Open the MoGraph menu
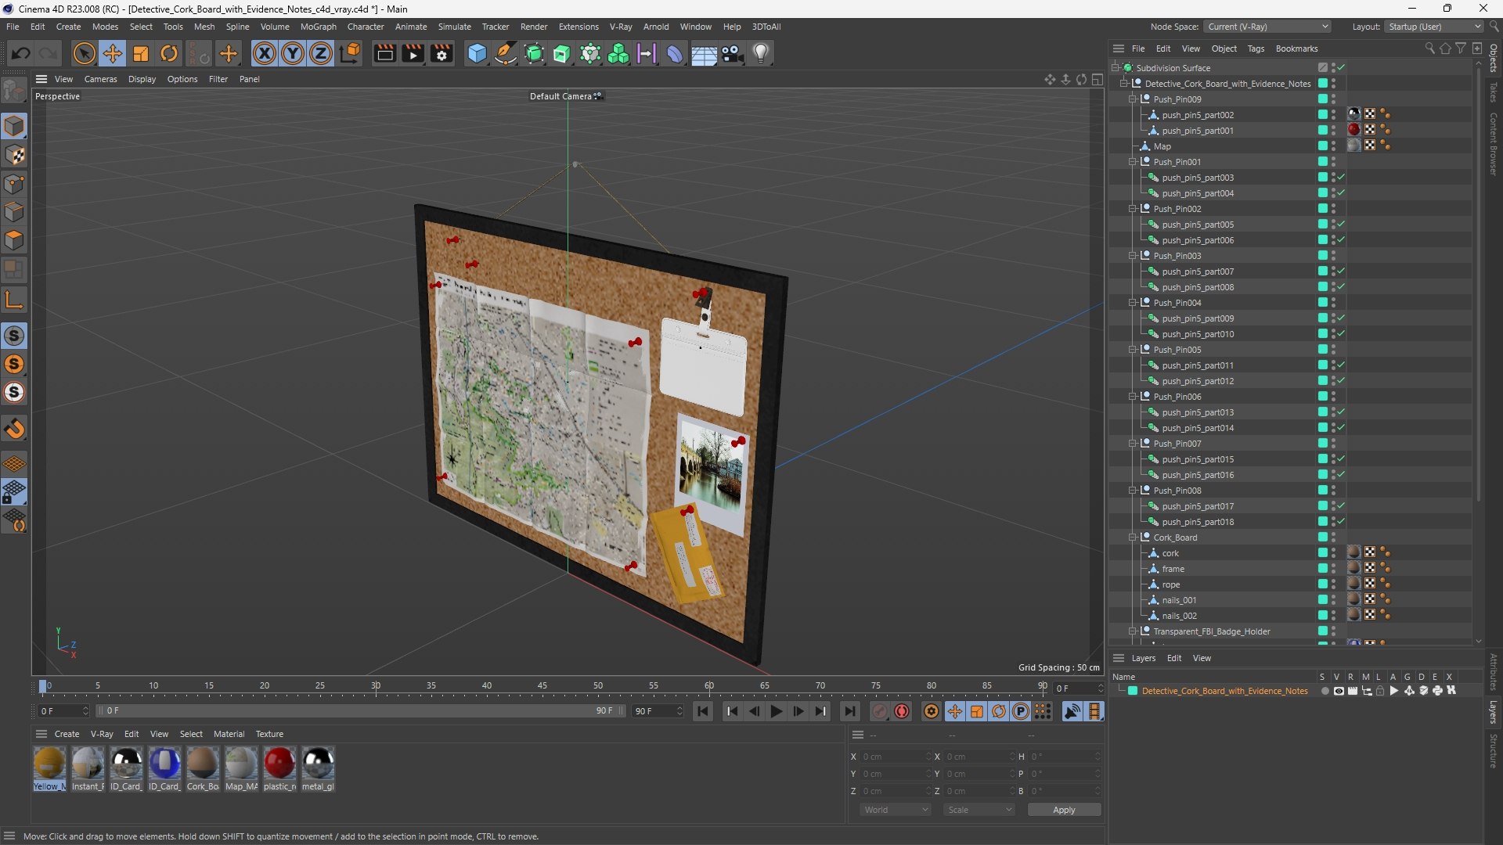 pyautogui.click(x=318, y=27)
